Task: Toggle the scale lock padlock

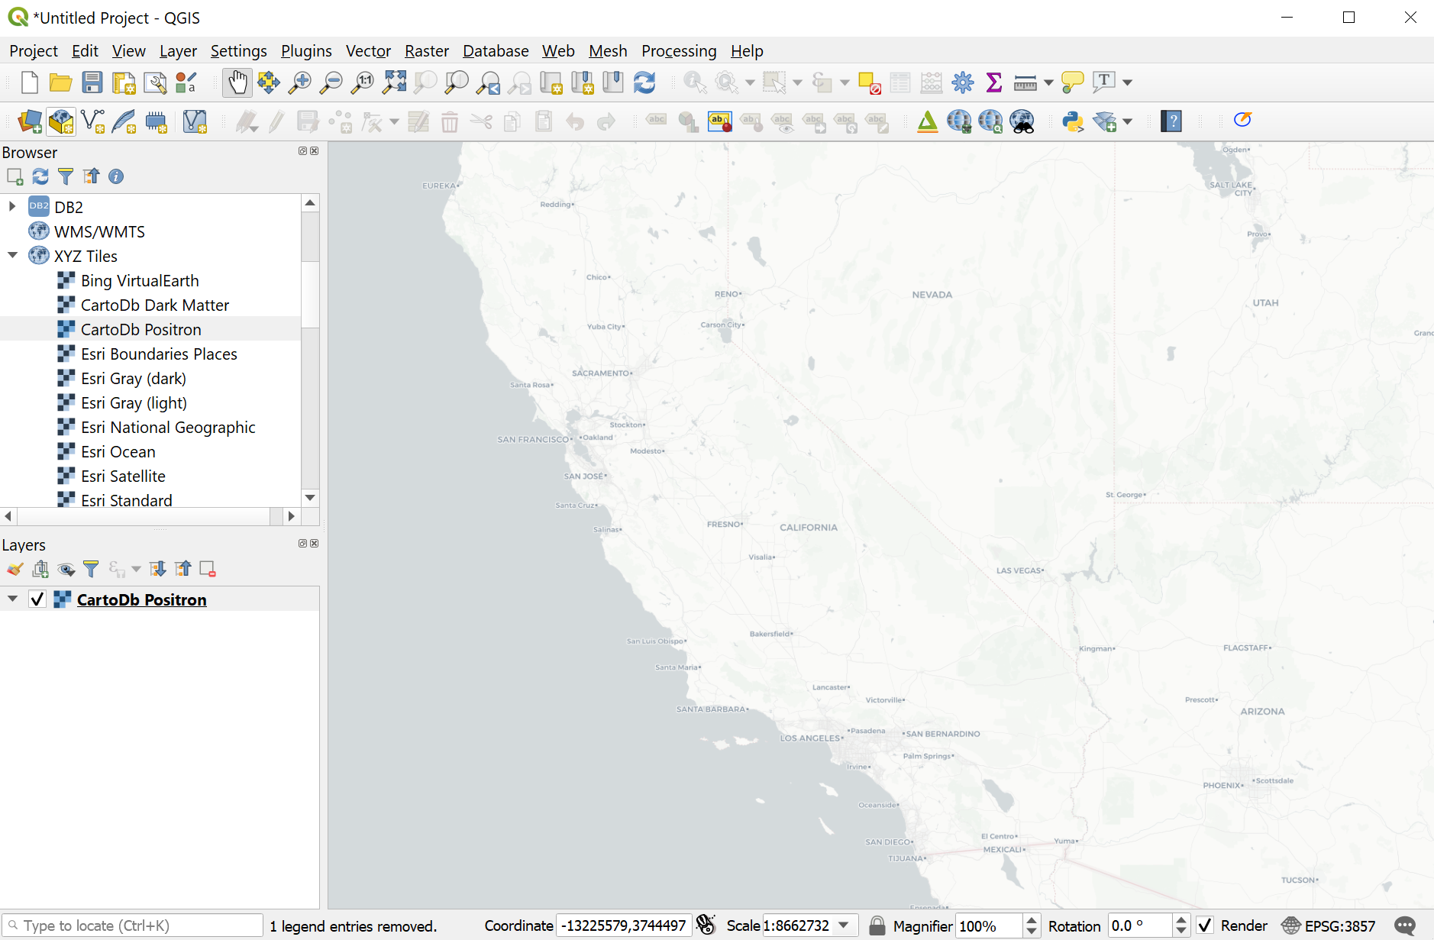Action: pyautogui.click(x=877, y=926)
